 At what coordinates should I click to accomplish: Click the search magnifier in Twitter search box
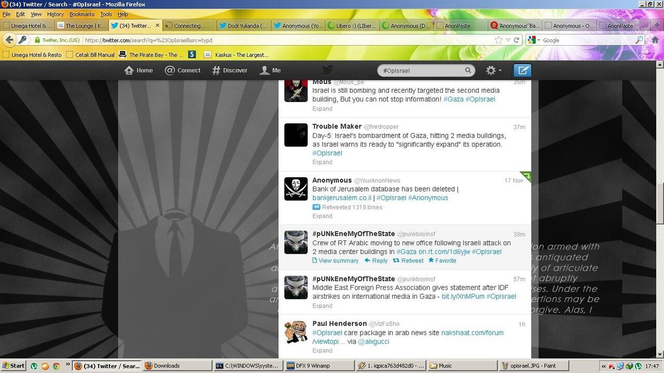click(x=468, y=70)
